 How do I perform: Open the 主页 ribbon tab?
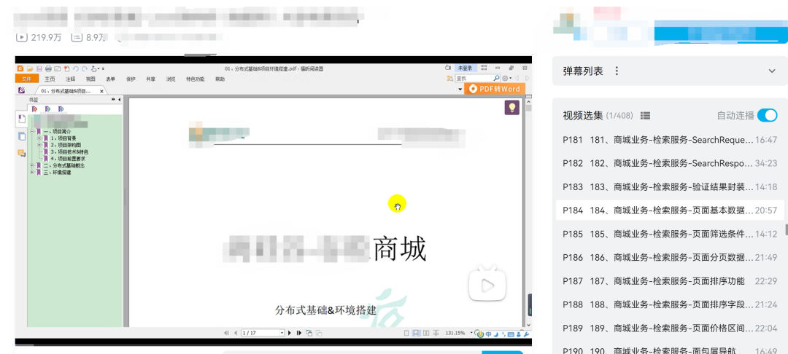[50, 79]
